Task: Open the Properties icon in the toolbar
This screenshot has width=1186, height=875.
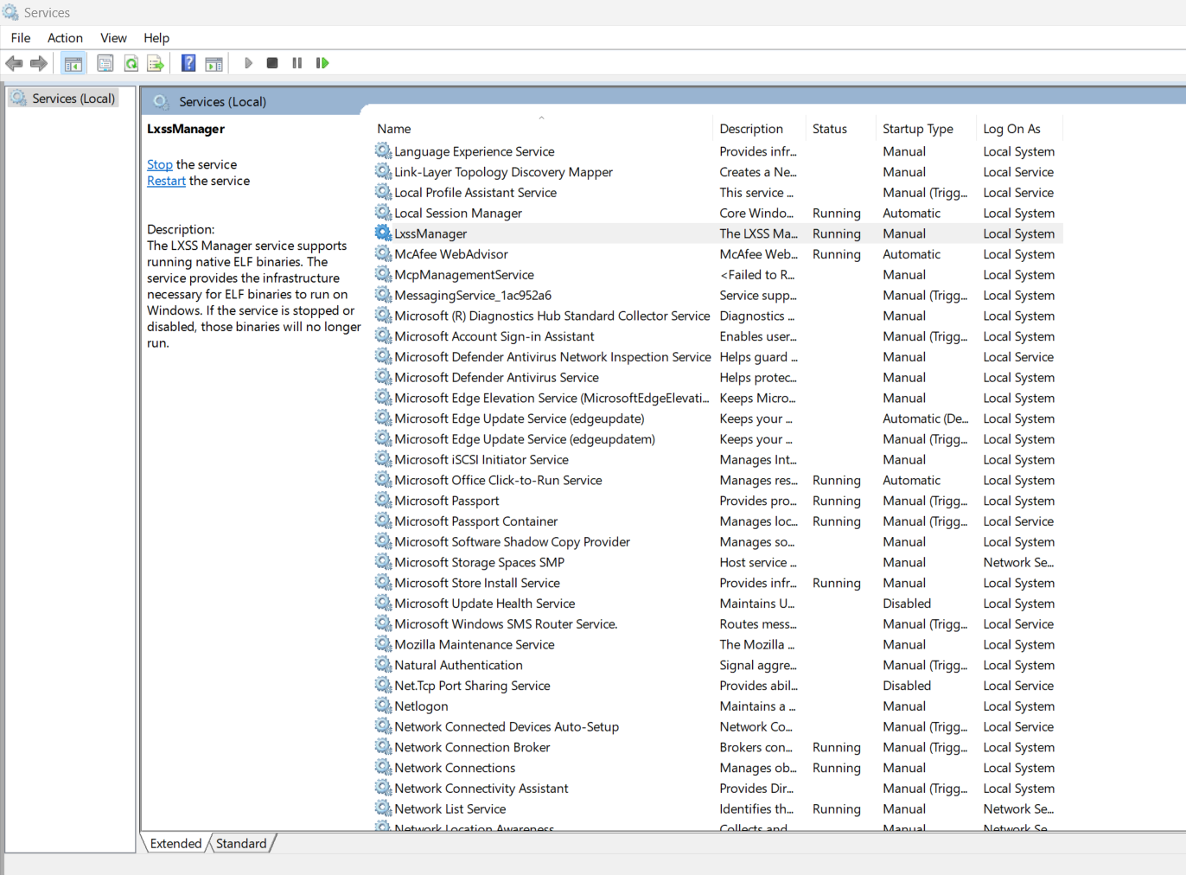Action: (x=105, y=62)
